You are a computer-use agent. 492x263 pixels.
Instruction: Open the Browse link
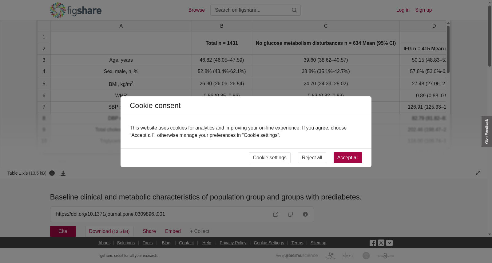pos(196,10)
